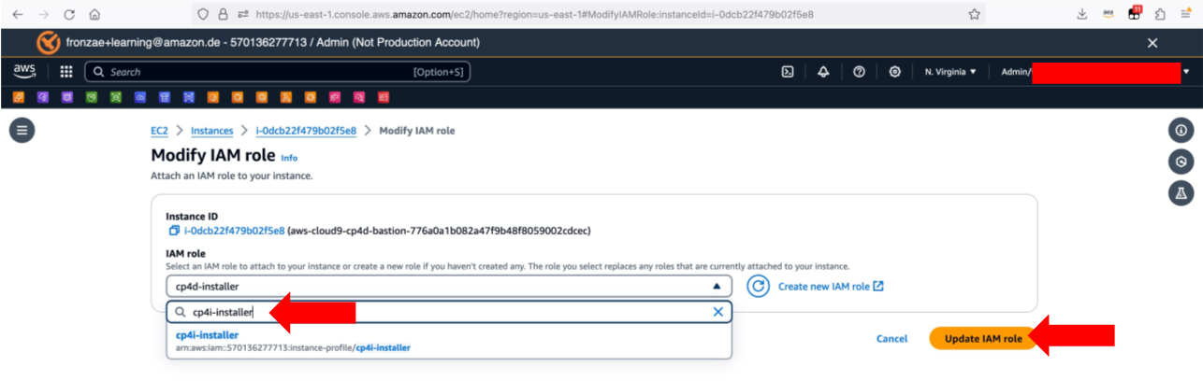Bookmark this page with the star icon
Viewport: 1203px width, 381px height.
(975, 14)
